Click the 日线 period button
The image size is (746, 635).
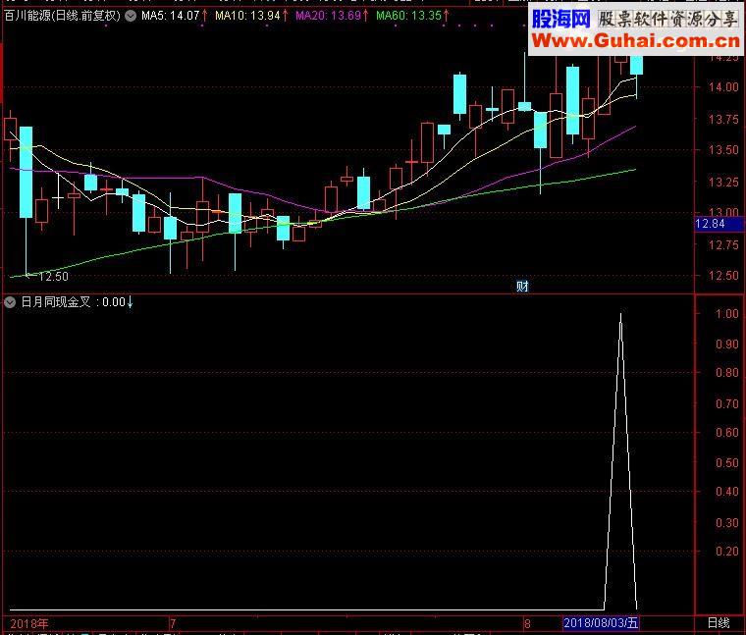[719, 622]
